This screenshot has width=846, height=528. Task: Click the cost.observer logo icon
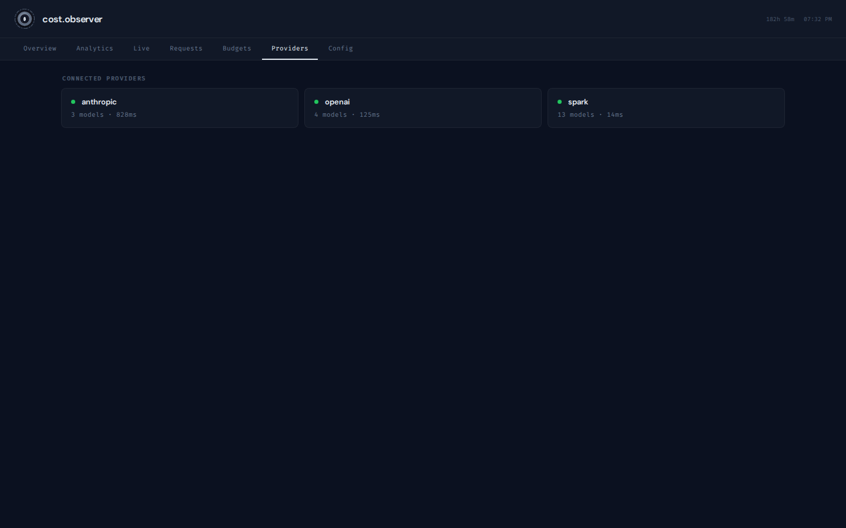25,19
